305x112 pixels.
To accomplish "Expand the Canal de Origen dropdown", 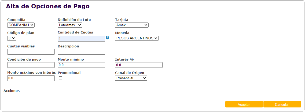I will point(131,78).
